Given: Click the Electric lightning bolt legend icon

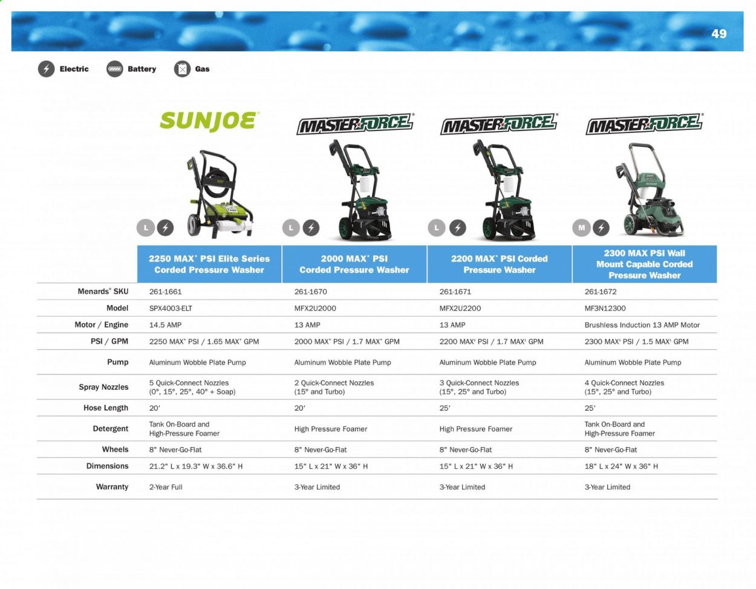Looking at the screenshot, I should (x=47, y=69).
